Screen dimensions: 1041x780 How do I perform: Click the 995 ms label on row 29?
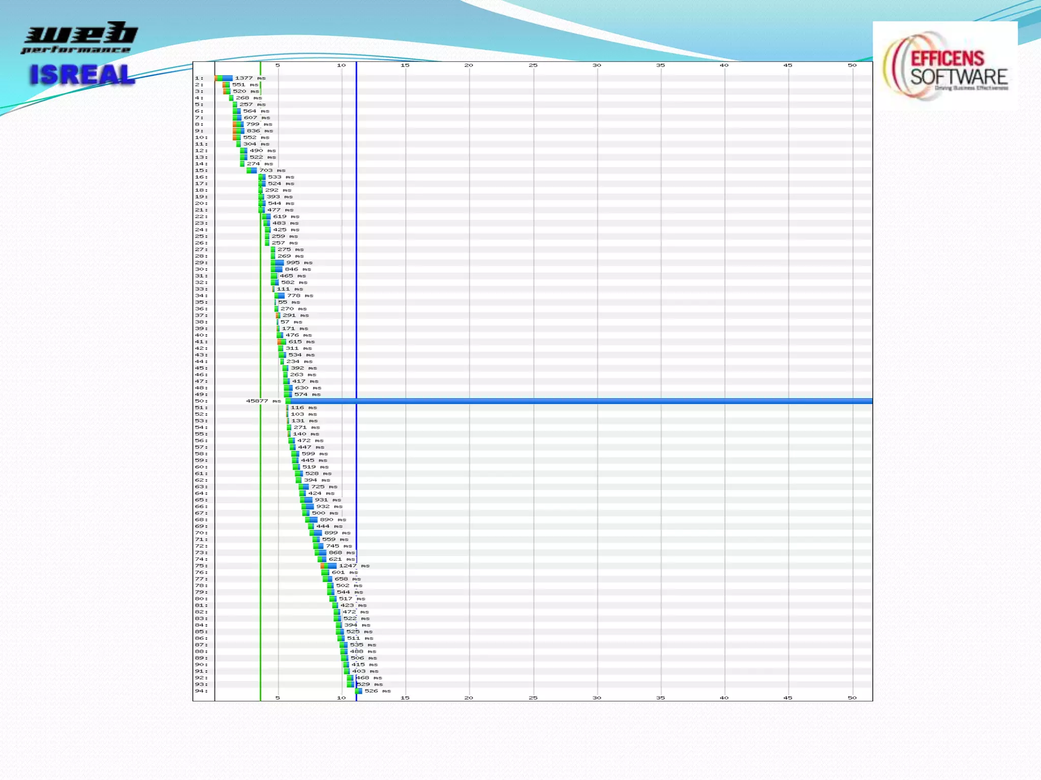[x=299, y=263]
